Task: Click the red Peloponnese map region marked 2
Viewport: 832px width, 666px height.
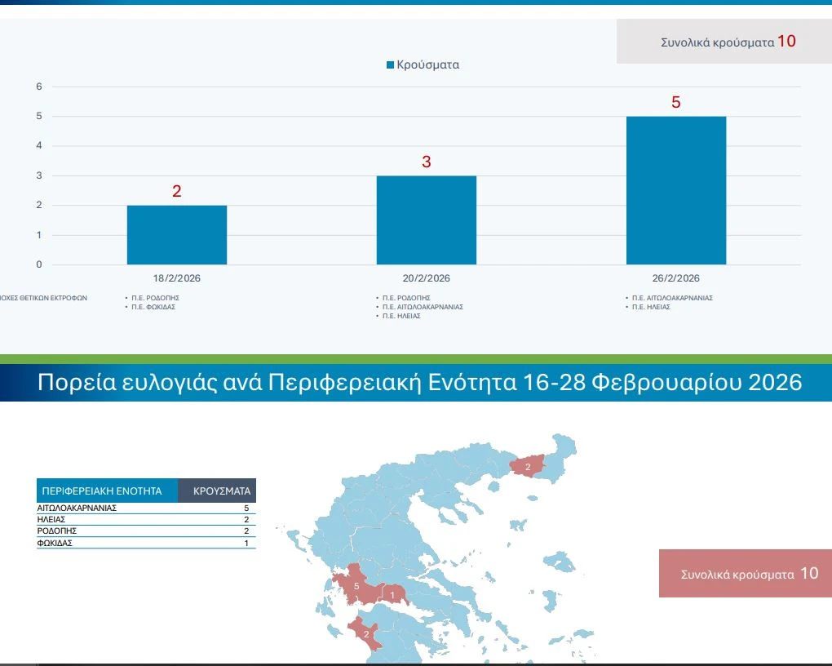Action: pyautogui.click(x=366, y=634)
